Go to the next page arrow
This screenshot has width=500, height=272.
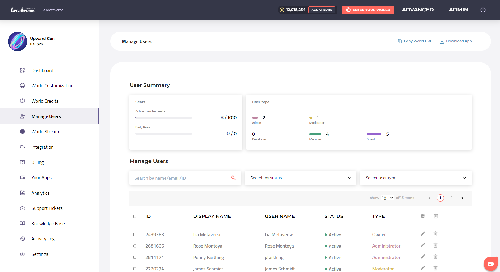click(x=462, y=198)
